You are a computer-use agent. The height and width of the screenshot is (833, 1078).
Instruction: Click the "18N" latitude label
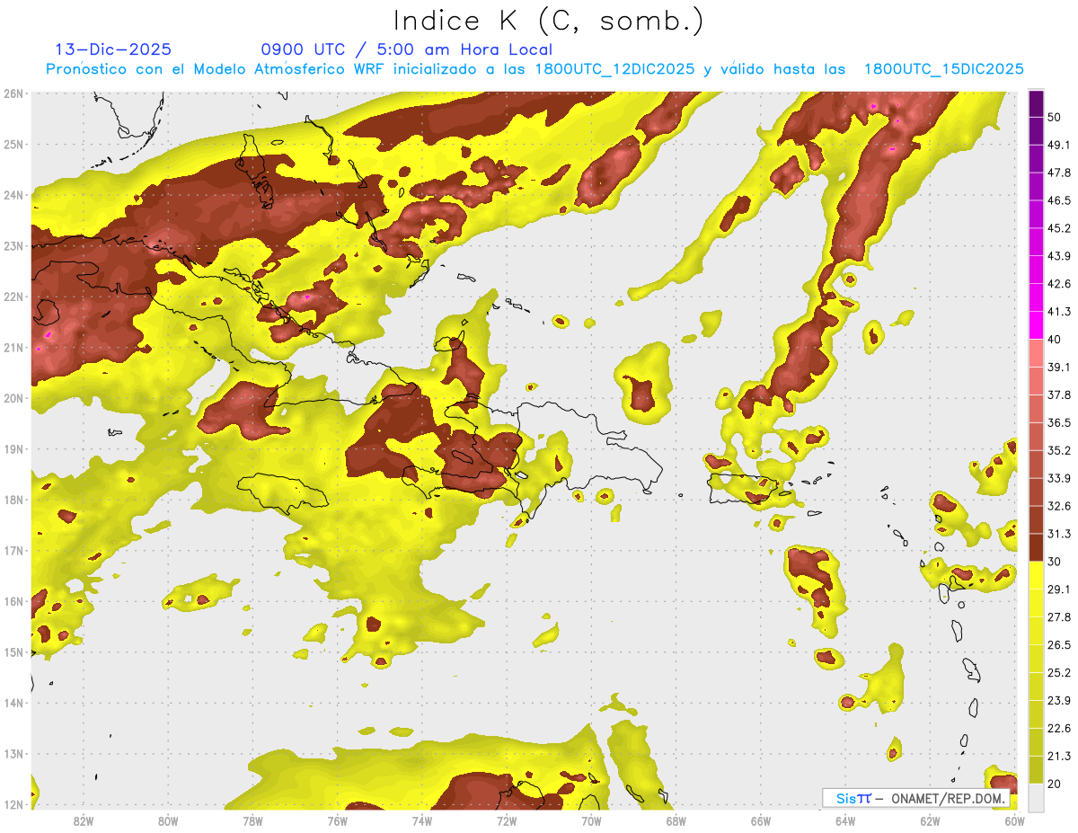pyautogui.click(x=13, y=500)
